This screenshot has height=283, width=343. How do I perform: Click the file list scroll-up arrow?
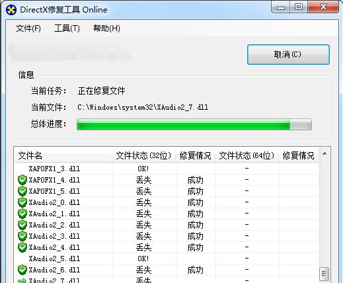click(x=324, y=153)
